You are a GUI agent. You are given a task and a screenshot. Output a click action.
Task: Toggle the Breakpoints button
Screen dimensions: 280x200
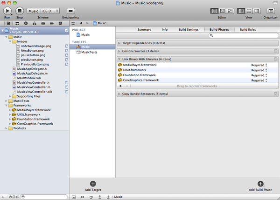point(71,11)
